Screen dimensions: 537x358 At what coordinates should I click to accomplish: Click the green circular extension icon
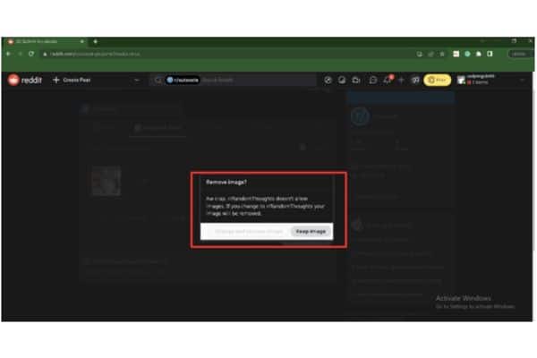point(467,54)
